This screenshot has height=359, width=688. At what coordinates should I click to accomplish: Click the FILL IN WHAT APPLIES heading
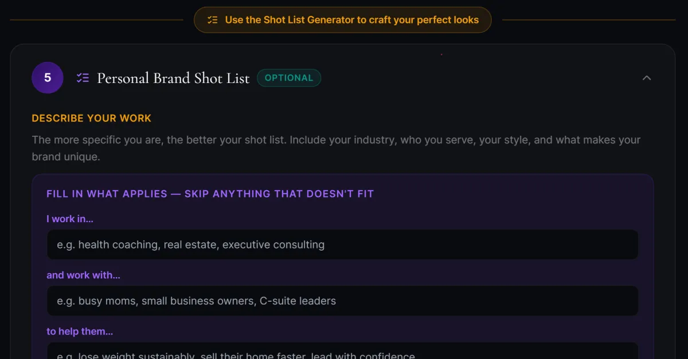point(210,194)
